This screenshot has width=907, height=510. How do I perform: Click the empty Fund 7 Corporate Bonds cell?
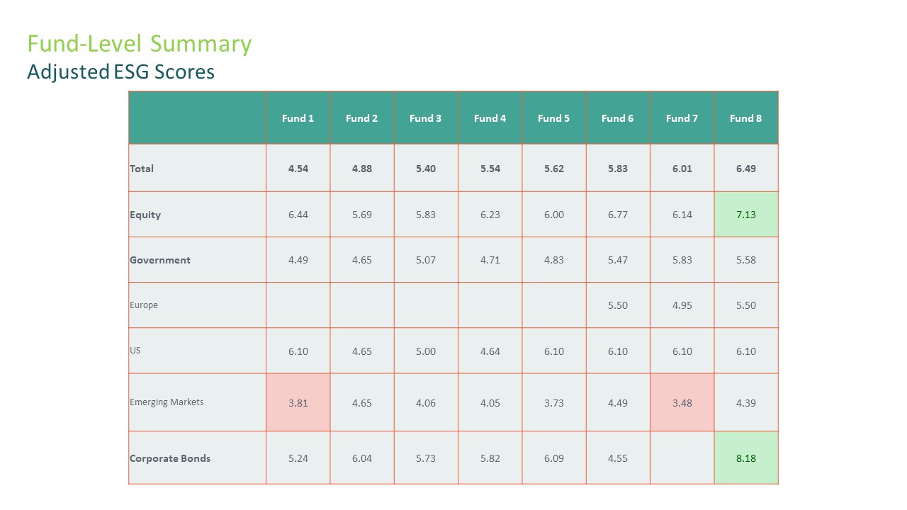coord(682,458)
